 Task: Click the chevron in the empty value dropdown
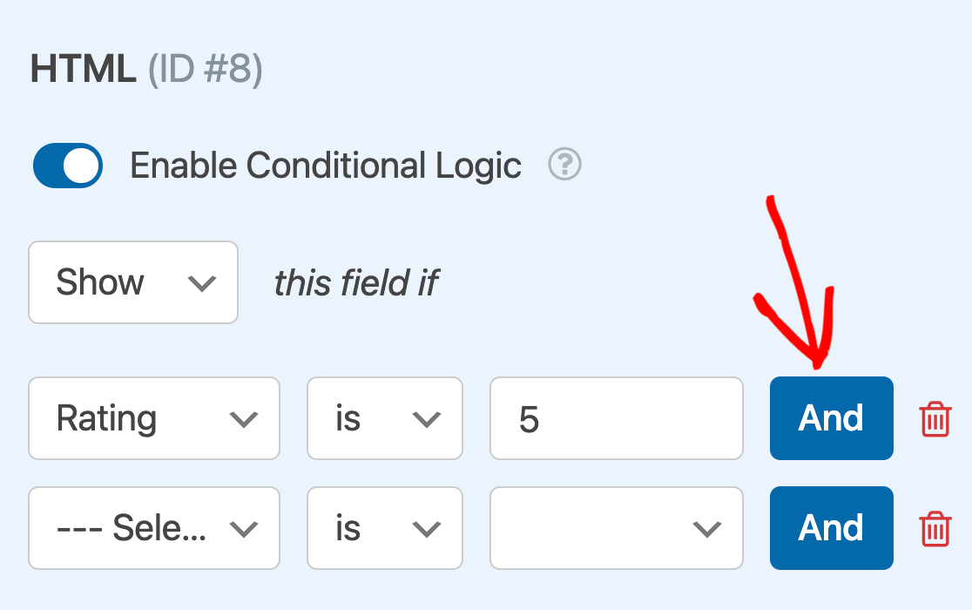[x=706, y=529]
